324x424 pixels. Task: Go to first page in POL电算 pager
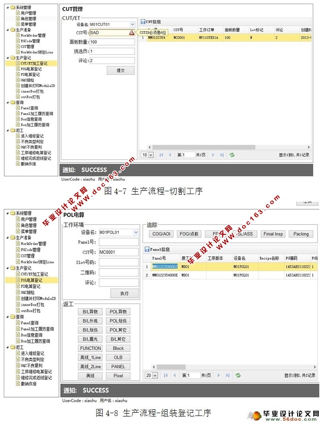166,375
